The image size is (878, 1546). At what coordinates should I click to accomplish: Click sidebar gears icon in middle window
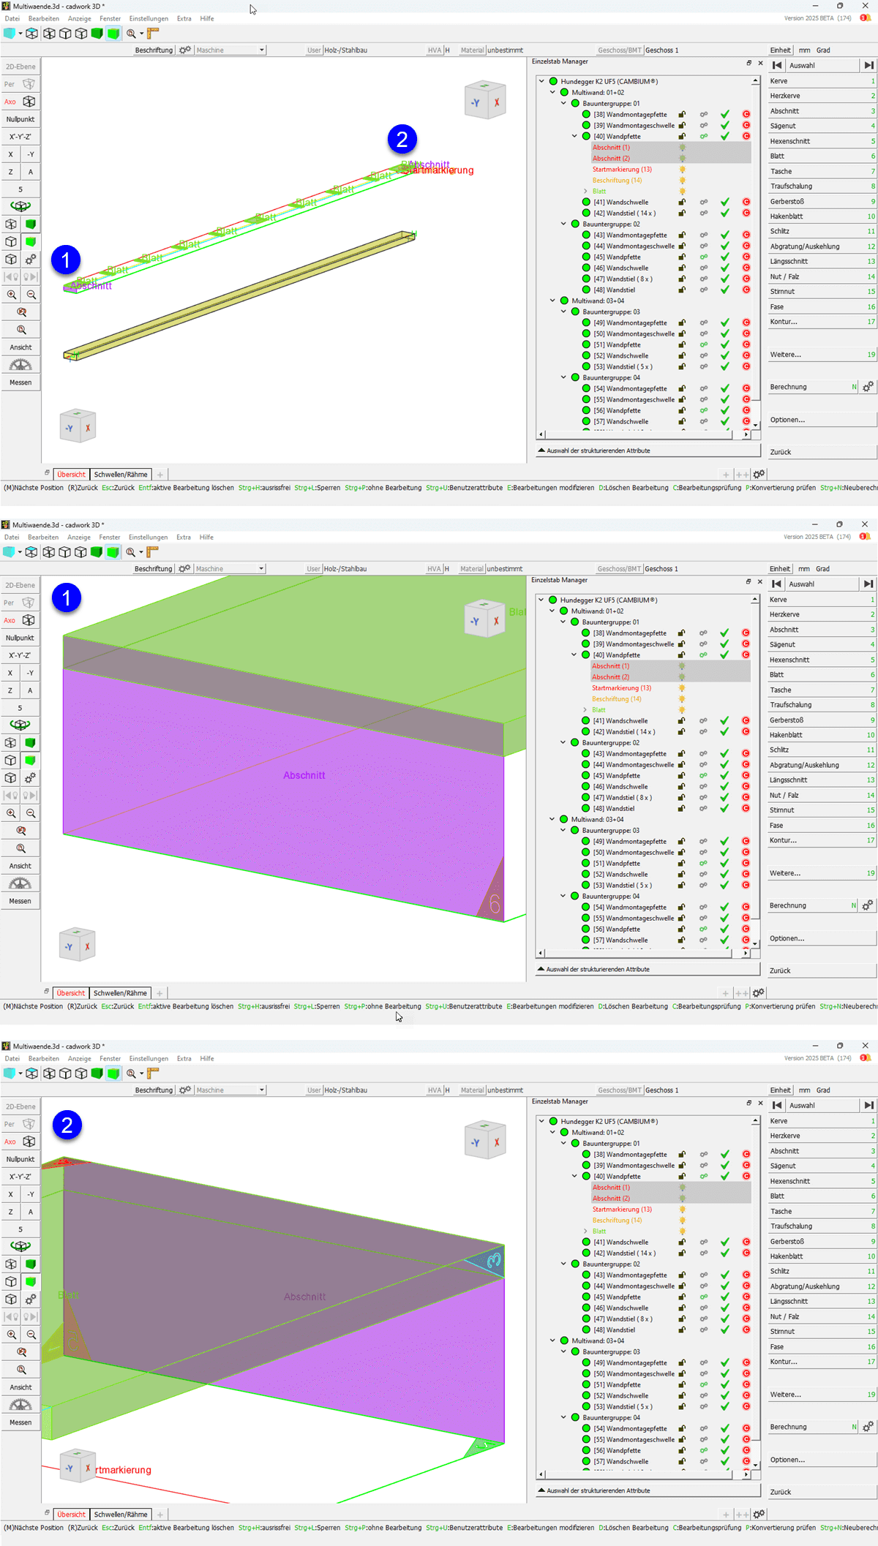click(x=30, y=778)
